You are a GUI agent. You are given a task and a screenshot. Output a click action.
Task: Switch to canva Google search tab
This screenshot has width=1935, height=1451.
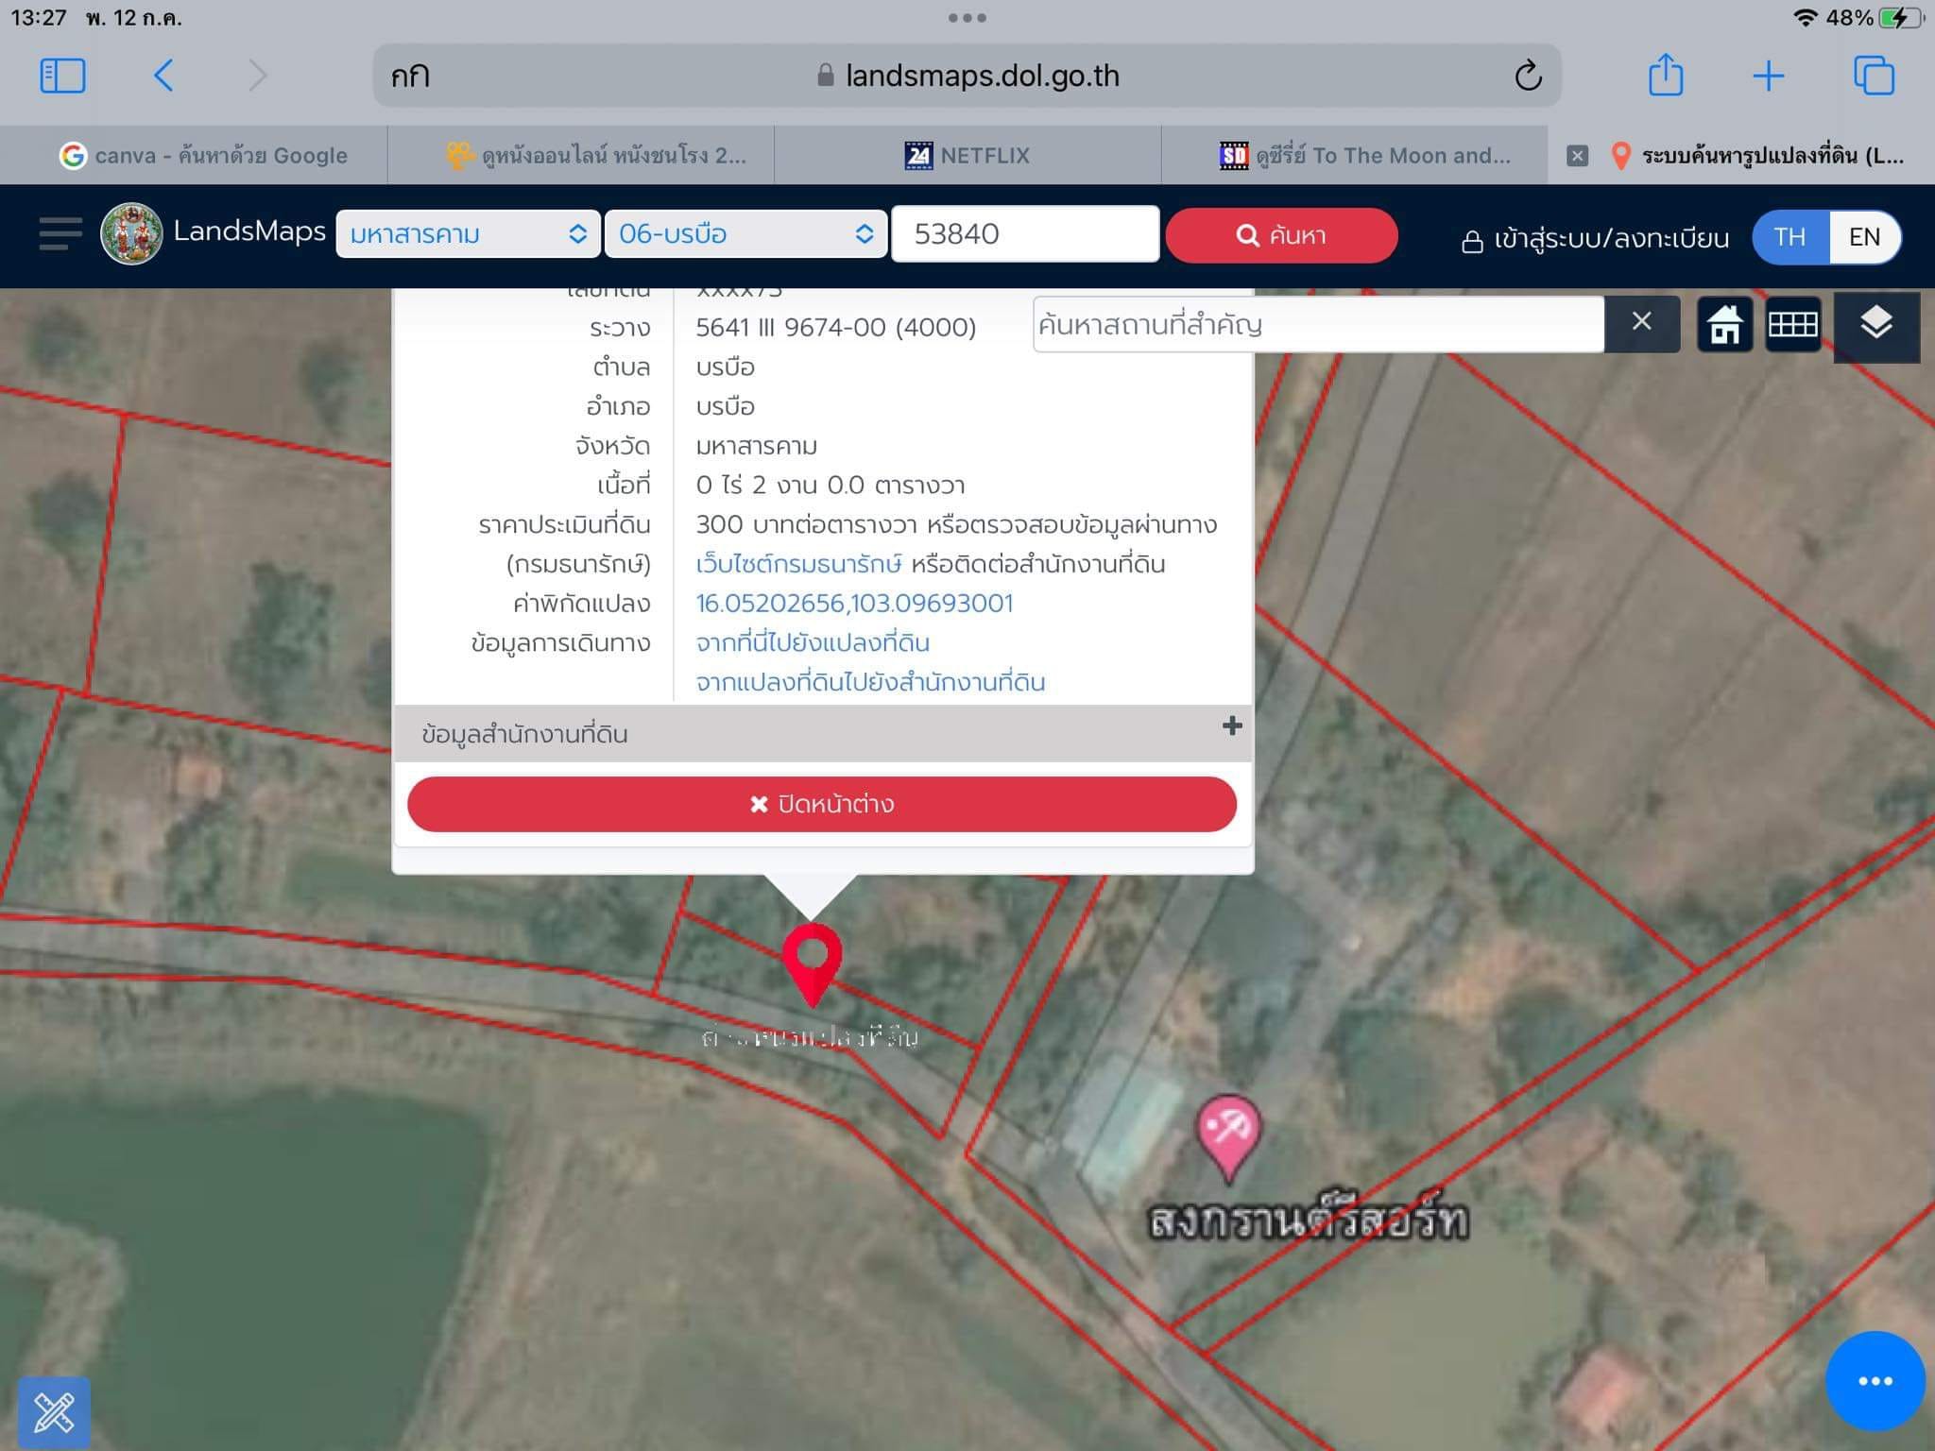pos(203,155)
